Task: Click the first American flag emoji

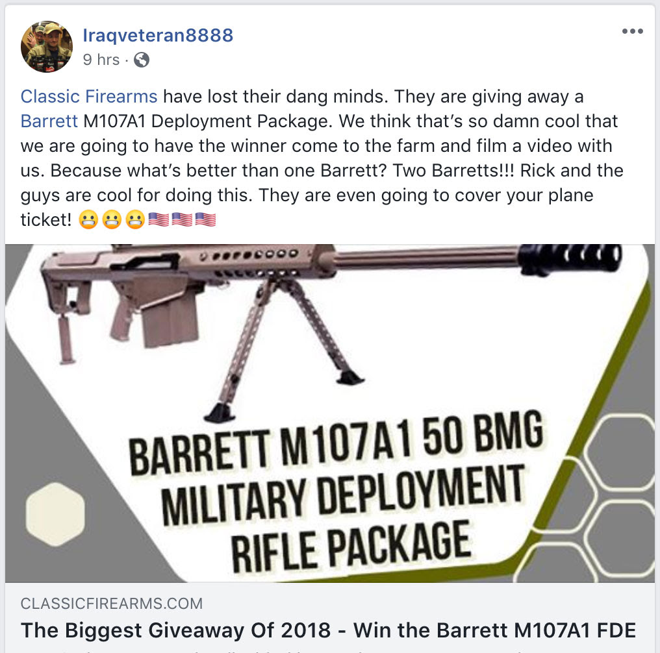Action: click(159, 219)
